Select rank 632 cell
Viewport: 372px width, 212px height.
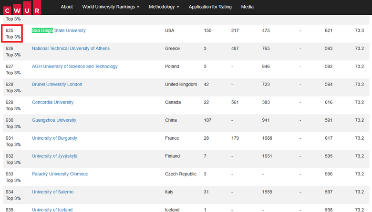point(13,159)
